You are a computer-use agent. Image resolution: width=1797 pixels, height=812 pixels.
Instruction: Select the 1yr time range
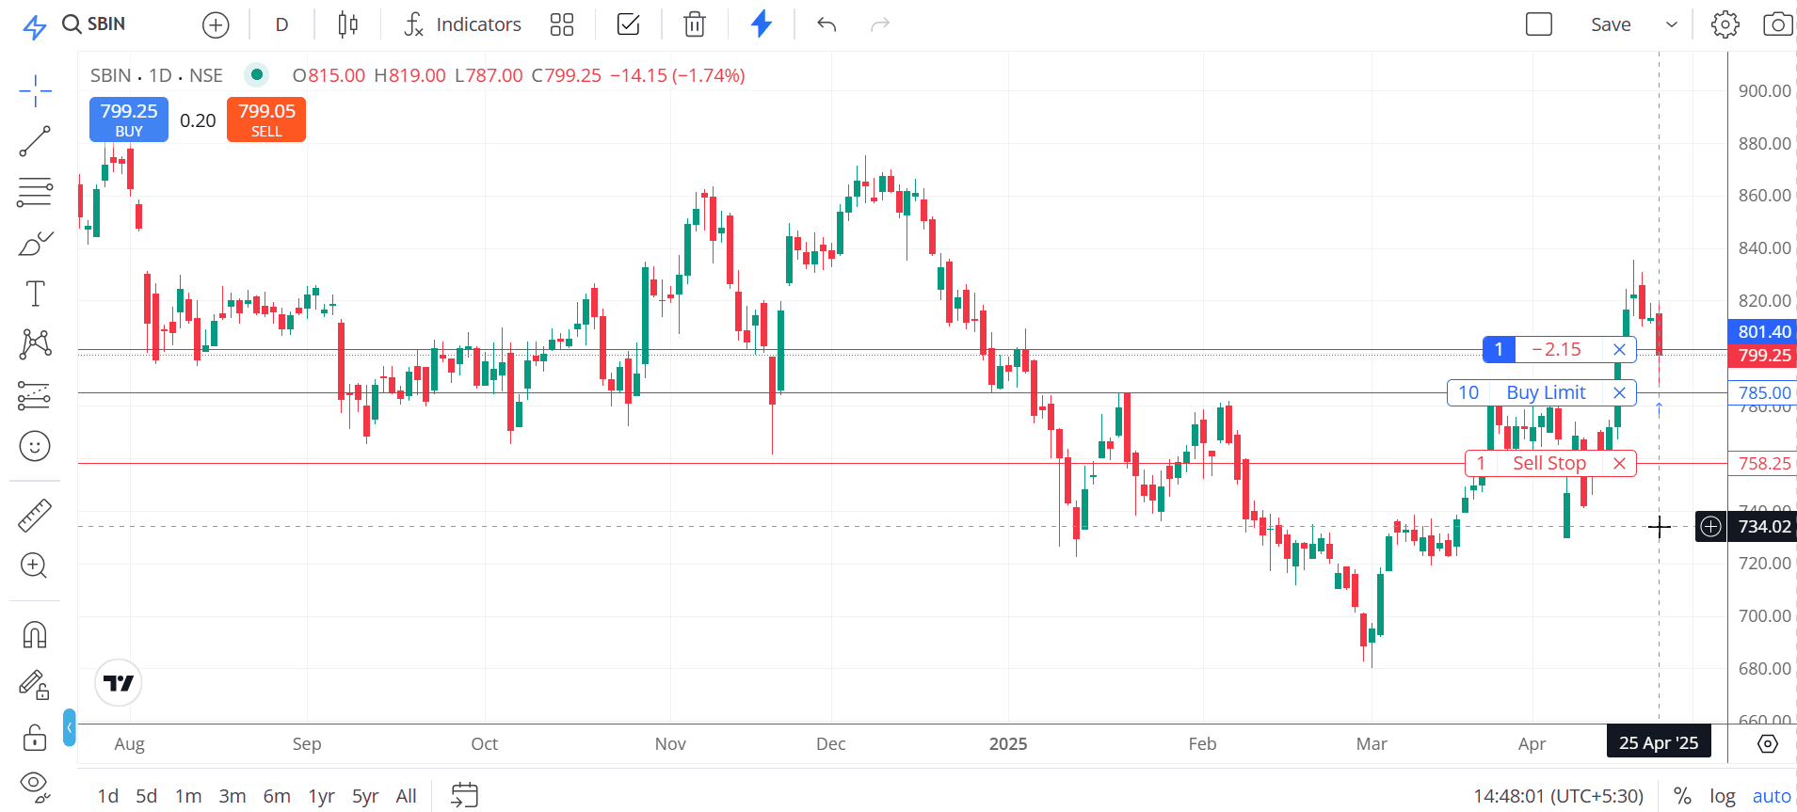pos(322,796)
